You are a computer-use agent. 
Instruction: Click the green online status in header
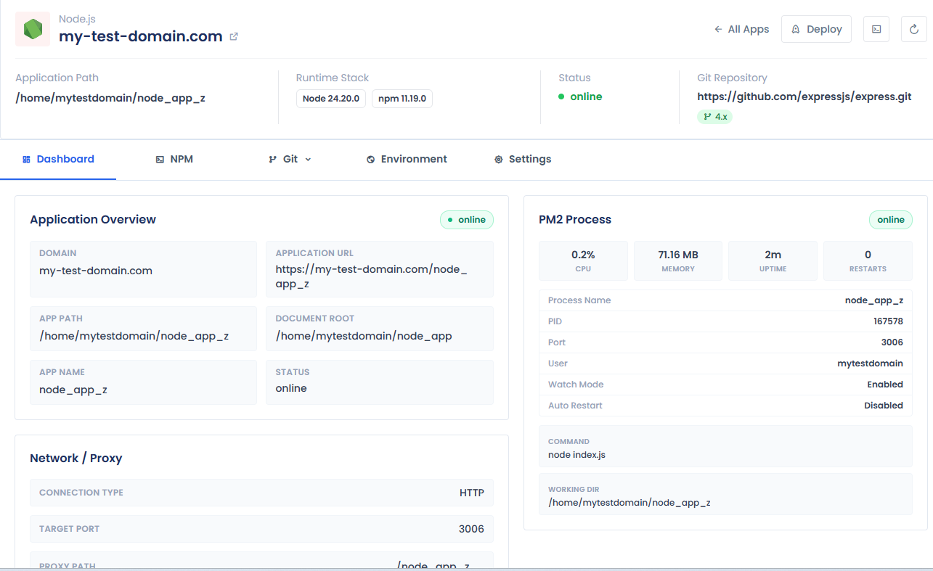point(580,96)
